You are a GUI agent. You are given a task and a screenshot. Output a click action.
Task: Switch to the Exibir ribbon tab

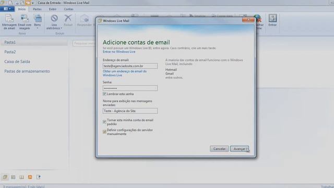click(53, 9)
